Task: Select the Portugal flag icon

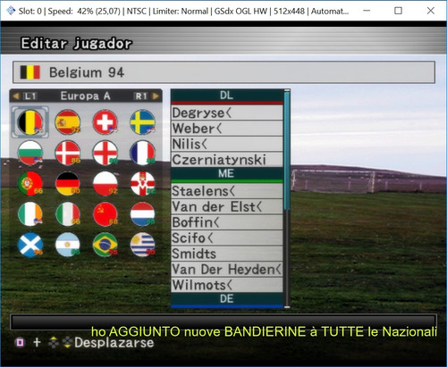Action: [x=30, y=183]
